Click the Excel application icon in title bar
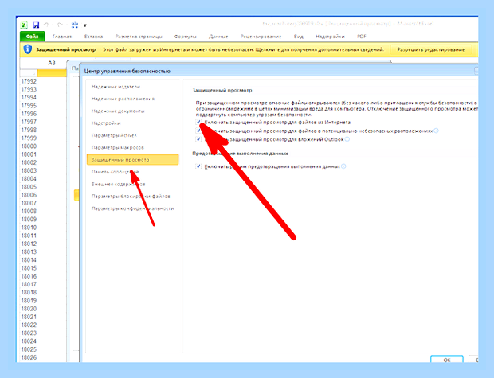494x378 pixels. tap(24, 25)
